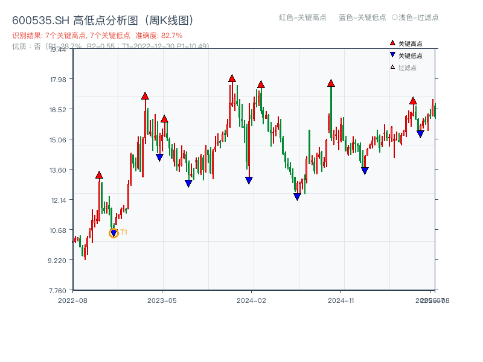This screenshot has width=483, height=362.
Task: Click the blue low marker after 2024-11
Action: tap(364, 171)
